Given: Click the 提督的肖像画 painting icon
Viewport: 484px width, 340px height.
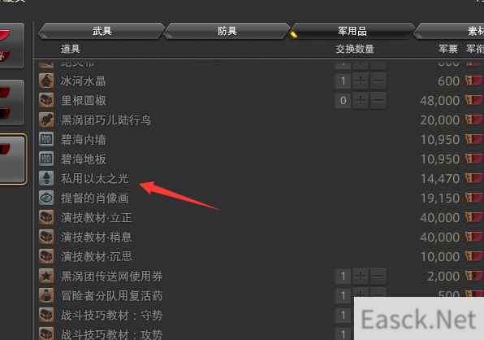Looking at the screenshot, I should 46,198.
